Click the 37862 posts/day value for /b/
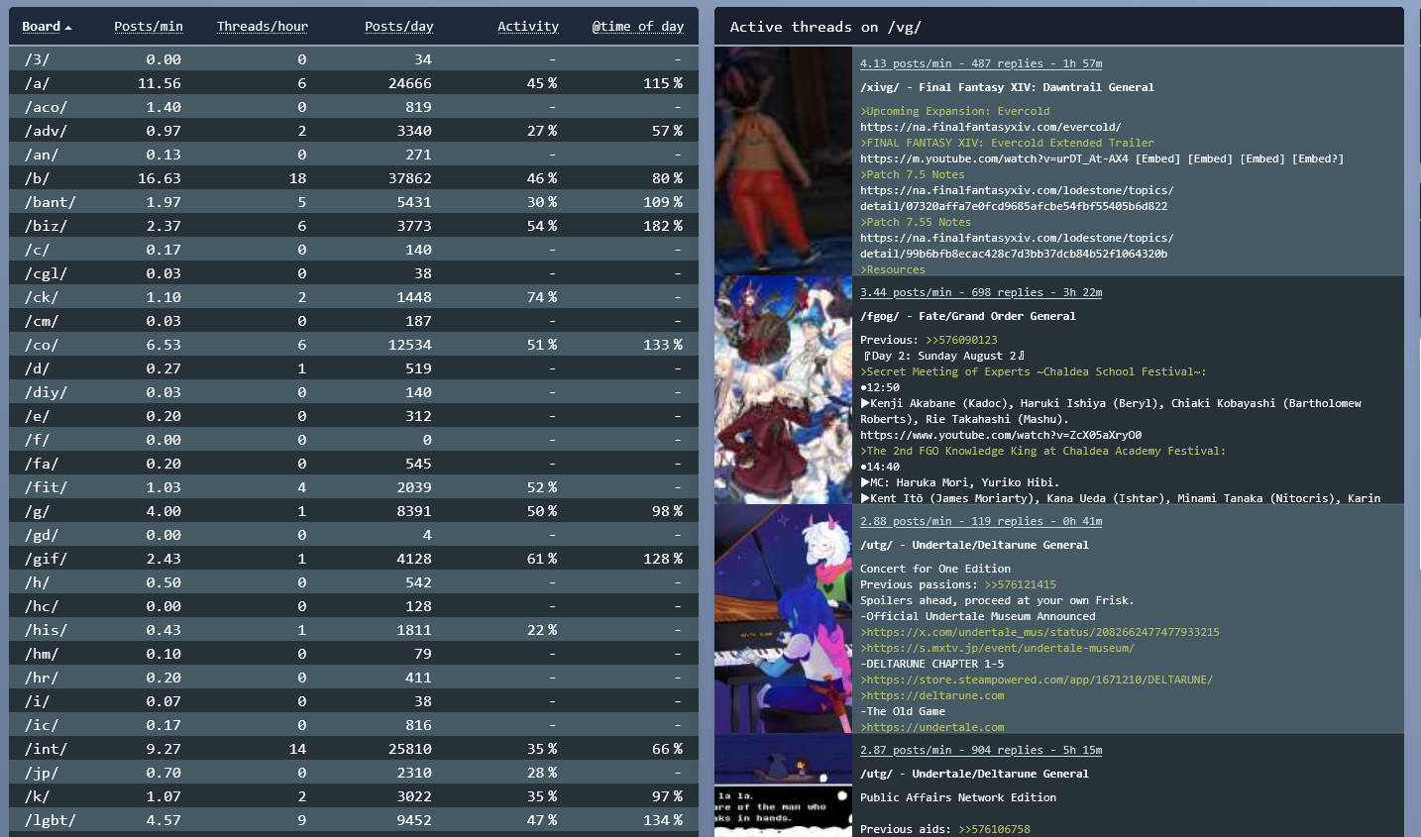Screen dimensions: 1421x837 point(410,178)
